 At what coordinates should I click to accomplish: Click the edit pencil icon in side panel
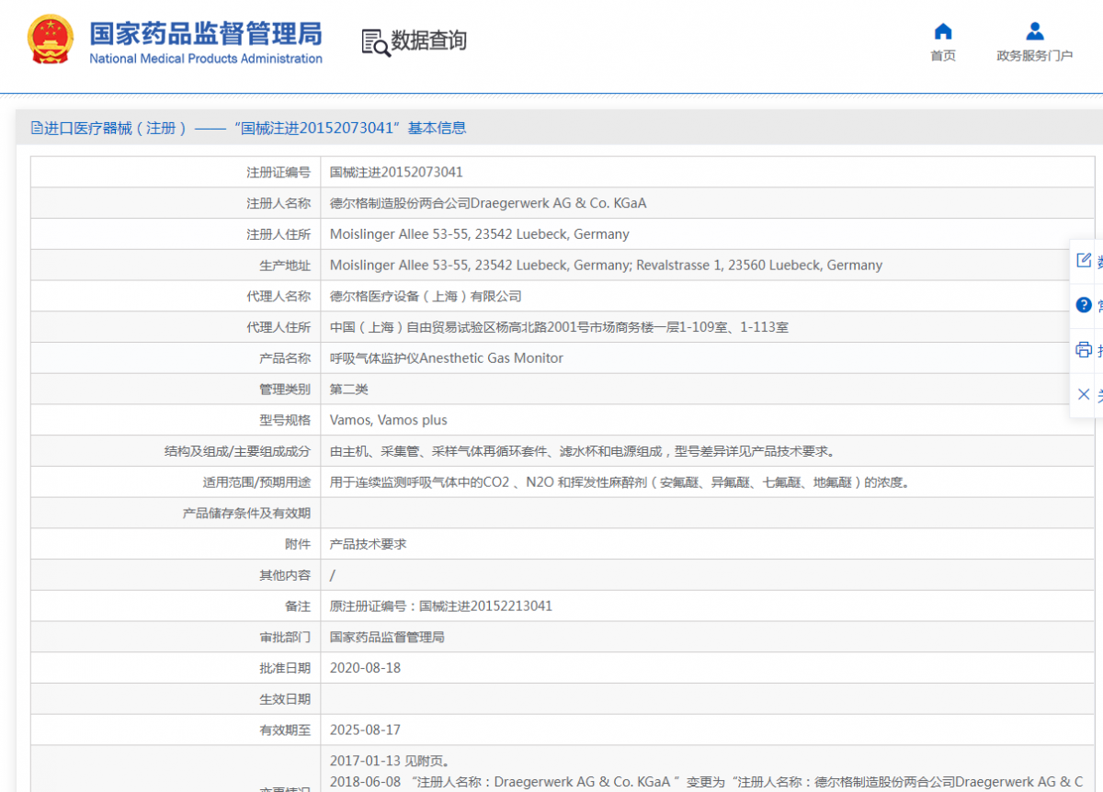click(x=1084, y=260)
